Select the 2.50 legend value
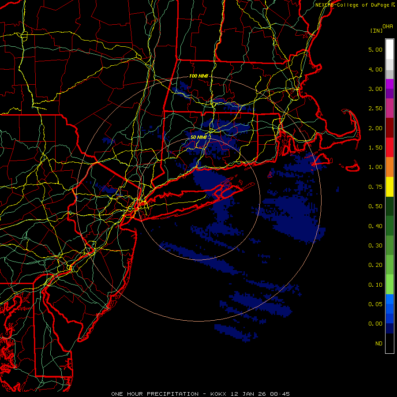 pyautogui.click(x=375, y=109)
